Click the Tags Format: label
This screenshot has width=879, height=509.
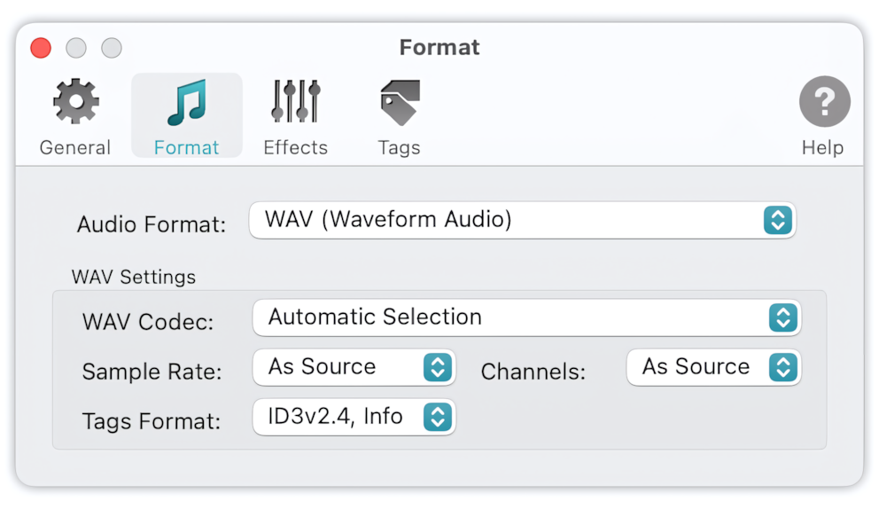pyautogui.click(x=152, y=421)
